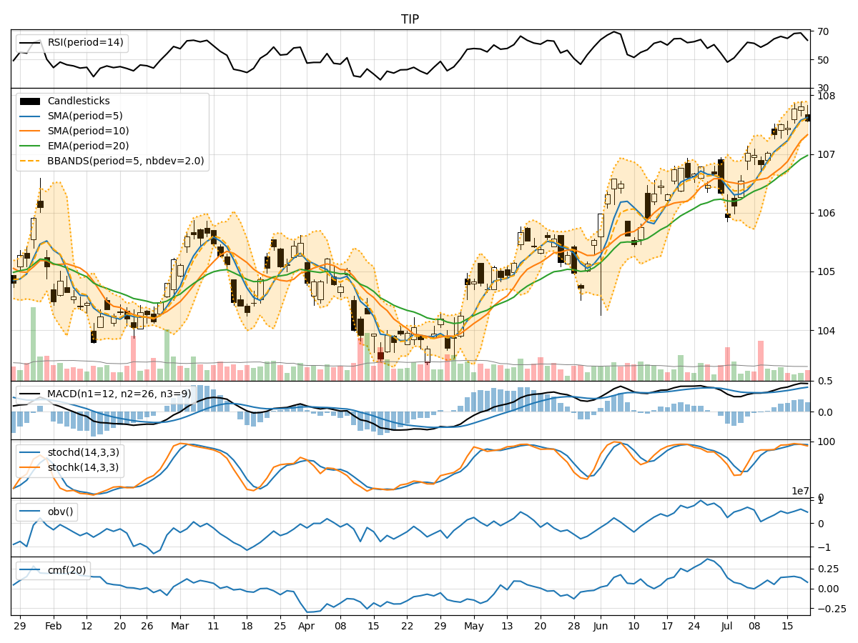Click the dashed BBANDS line symbol in legend

click(x=30, y=161)
